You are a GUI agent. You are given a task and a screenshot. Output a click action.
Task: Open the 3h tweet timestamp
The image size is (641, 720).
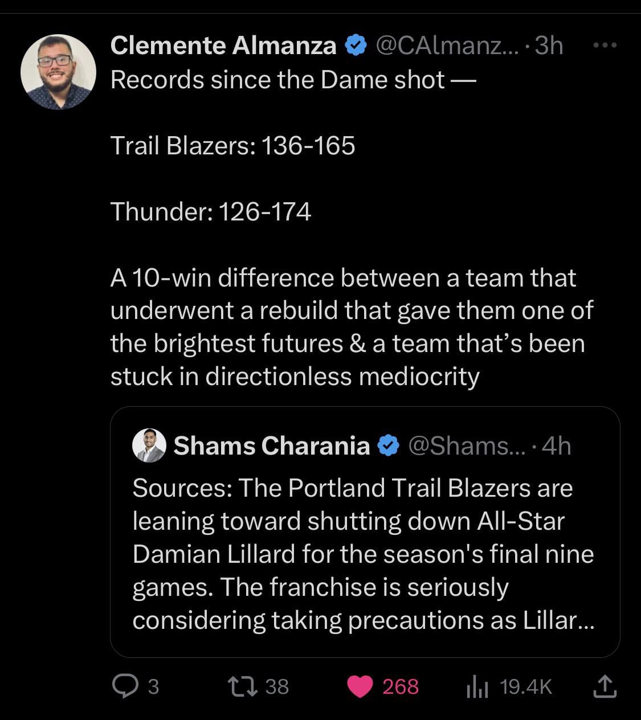coord(549,46)
